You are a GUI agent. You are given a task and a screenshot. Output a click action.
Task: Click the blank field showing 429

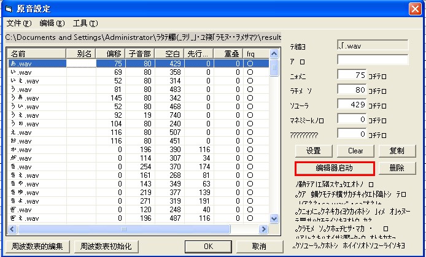click(x=352, y=104)
